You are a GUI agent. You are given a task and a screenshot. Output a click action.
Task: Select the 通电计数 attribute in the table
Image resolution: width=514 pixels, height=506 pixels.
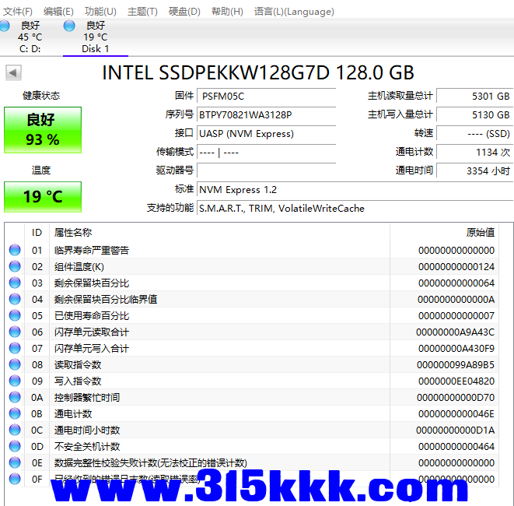coord(252,413)
